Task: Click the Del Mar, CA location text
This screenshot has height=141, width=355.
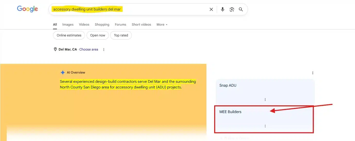Action: click(x=68, y=49)
